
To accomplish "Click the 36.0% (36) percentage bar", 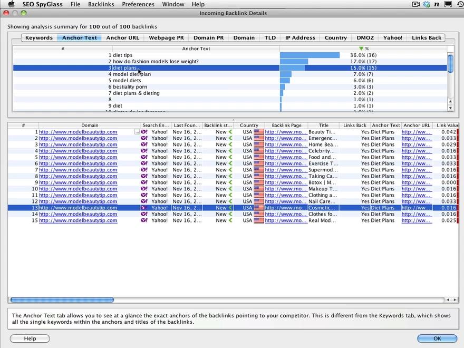I will (310, 55).
